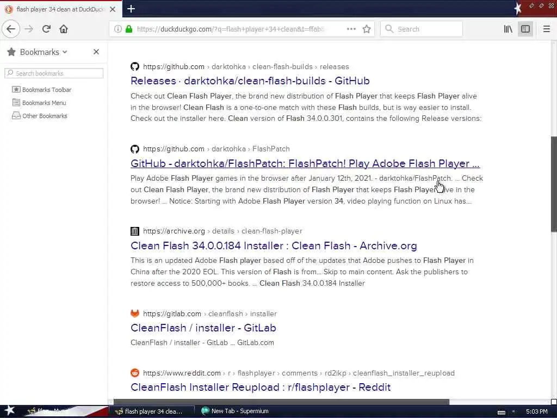
Task: Open GitHub darktohka/FlashPatch result link
Action: [305, 163]
